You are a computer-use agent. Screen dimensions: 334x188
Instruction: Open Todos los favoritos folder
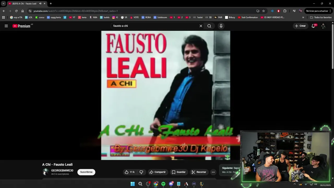[321, 17]
